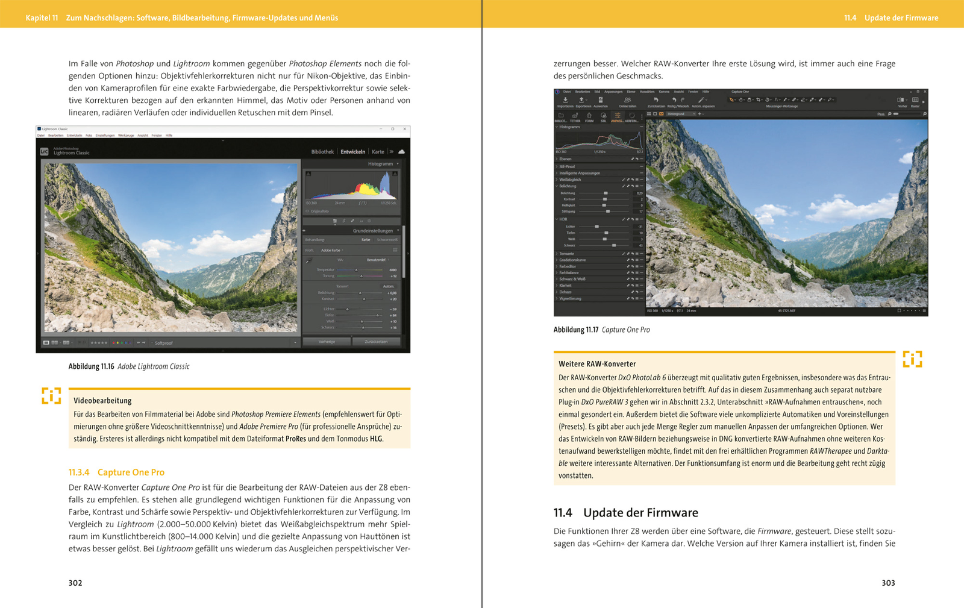This screenshot has width=964, height=608.
Task: Click the zoom magnifier next to Pass.
Action: tap(890, 114)
